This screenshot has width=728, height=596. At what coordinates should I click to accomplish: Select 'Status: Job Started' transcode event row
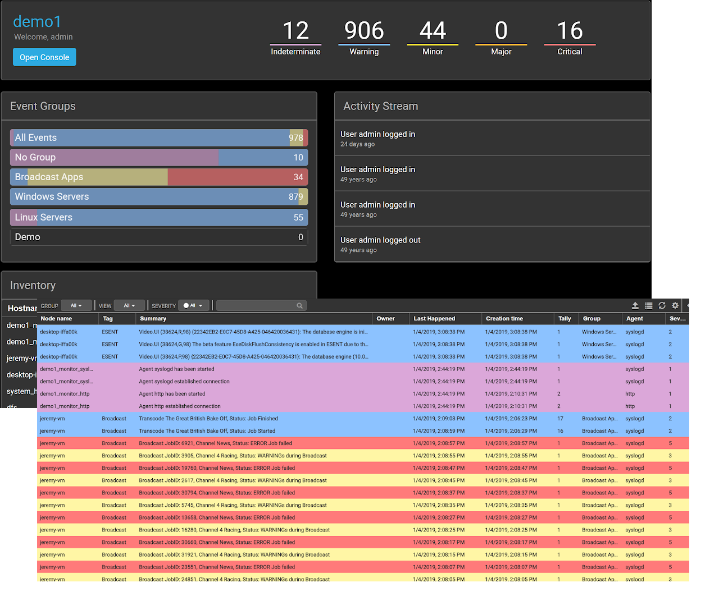(363, 430)
